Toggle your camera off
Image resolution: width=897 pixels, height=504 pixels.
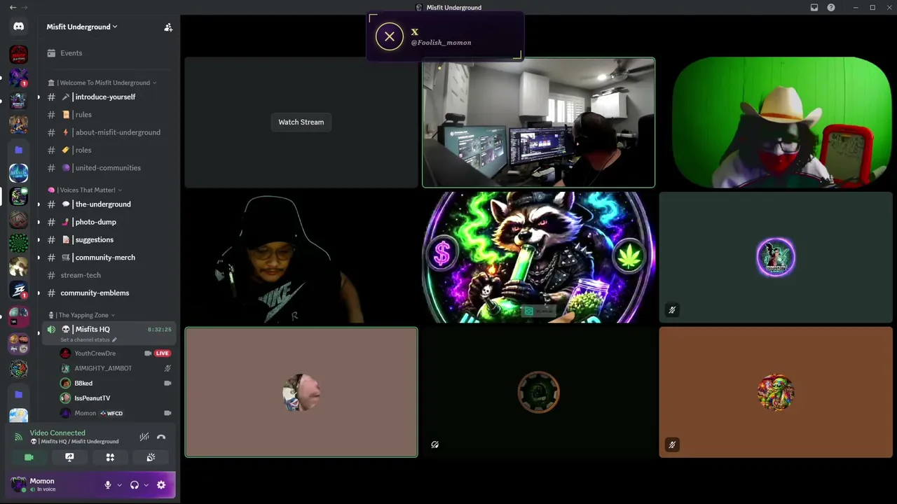click(29, 457)
